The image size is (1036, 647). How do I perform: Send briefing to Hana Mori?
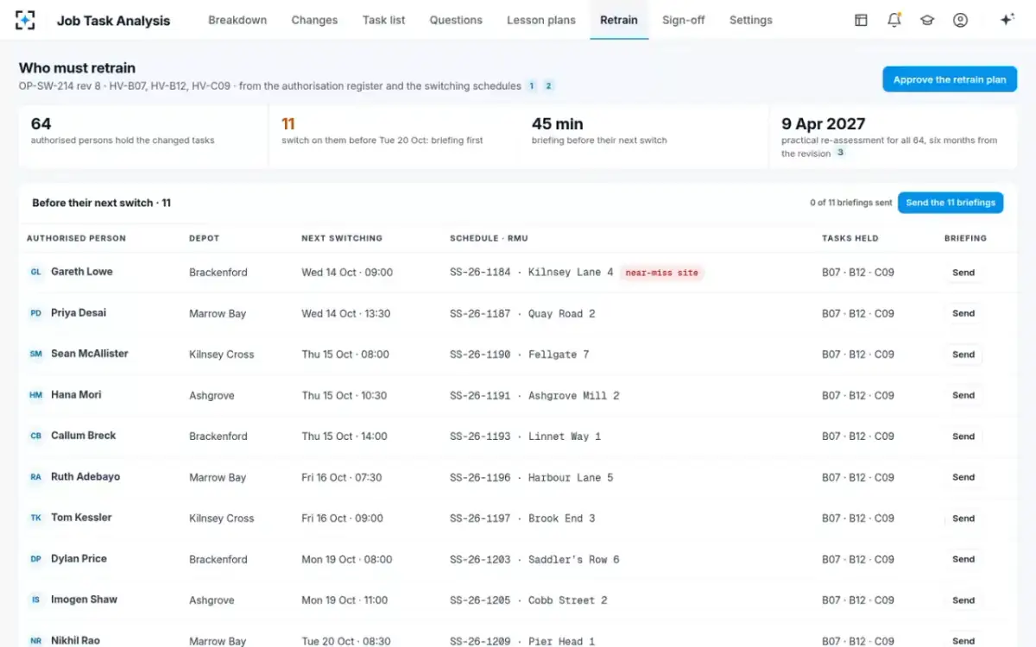[963, 395]
